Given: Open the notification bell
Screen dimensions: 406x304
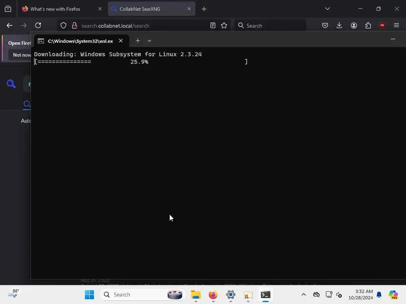Looking at the screenshot, I should click(379, 294).
